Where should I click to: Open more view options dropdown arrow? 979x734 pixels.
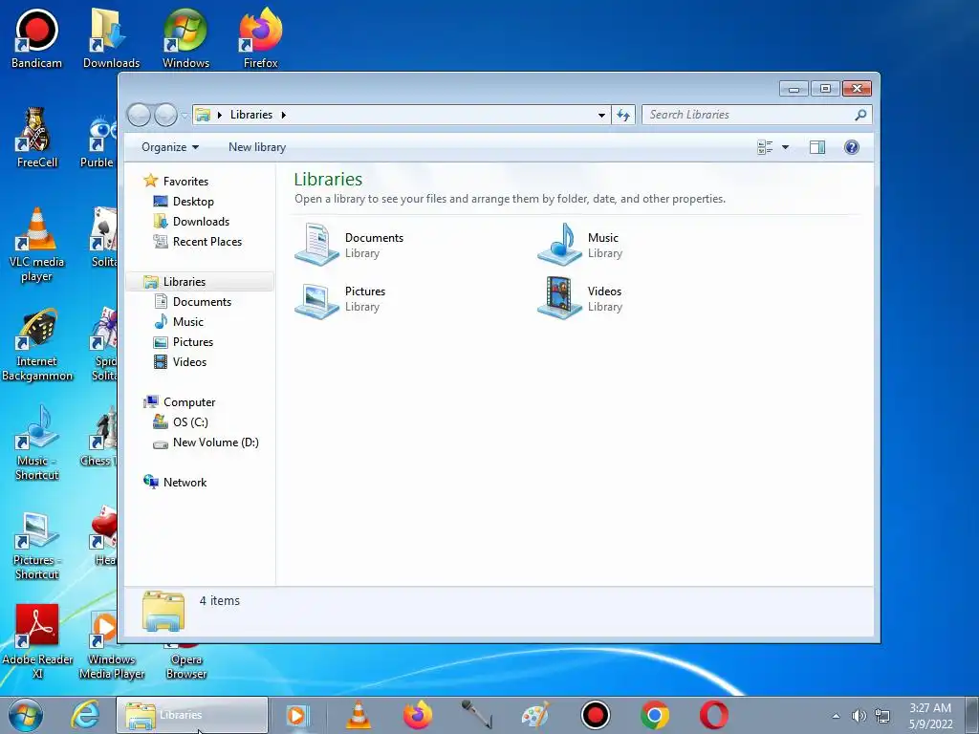(x=786, y=147)
